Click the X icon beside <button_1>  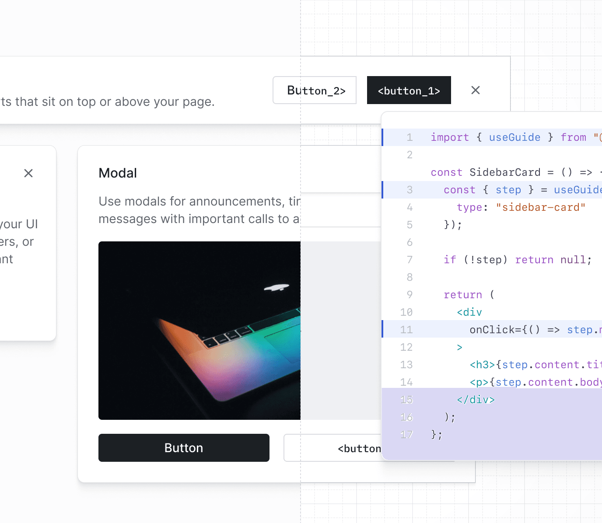pyautogui.click(x=475, y=90)
